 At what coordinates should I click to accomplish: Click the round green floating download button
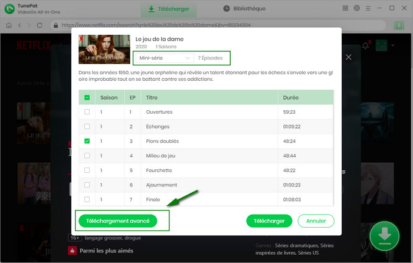pyautogui.click(x=385, y=236)
